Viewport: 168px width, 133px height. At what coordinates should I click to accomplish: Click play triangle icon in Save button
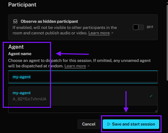pos(109,124)
